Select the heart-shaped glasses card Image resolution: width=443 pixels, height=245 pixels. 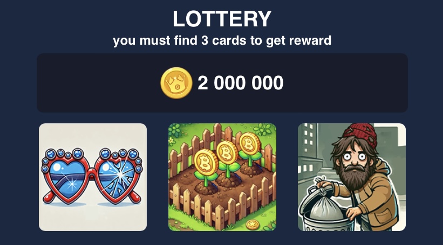coord(93,177)
